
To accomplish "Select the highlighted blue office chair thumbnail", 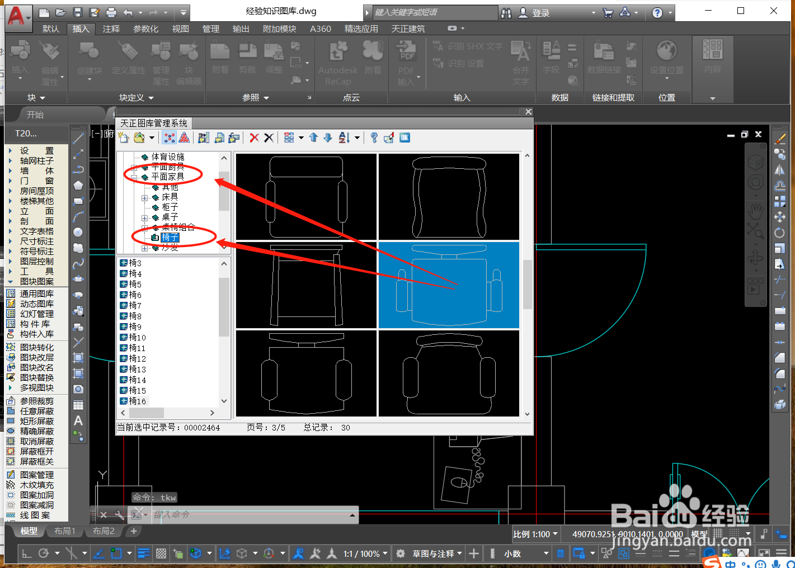I will tap(449, 285).
